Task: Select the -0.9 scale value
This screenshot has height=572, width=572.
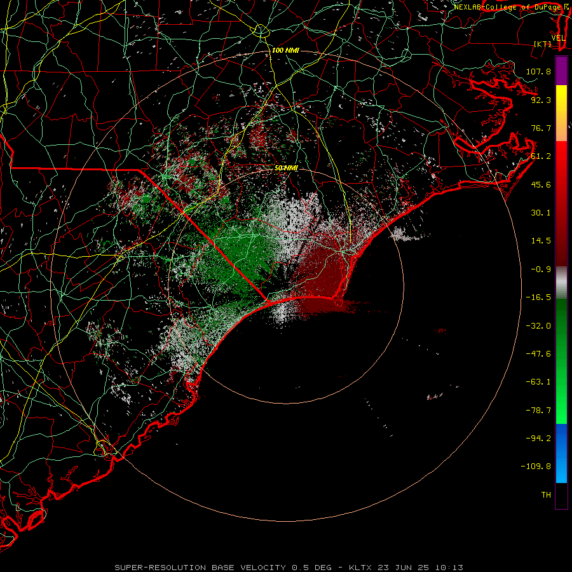Action: click(x=541, y=269)
